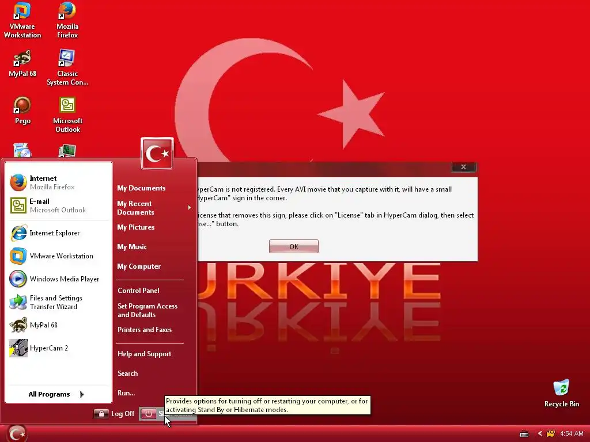590x442 pixels.
Task: Open Search from Start menu
Action: [x=127, y=373]
